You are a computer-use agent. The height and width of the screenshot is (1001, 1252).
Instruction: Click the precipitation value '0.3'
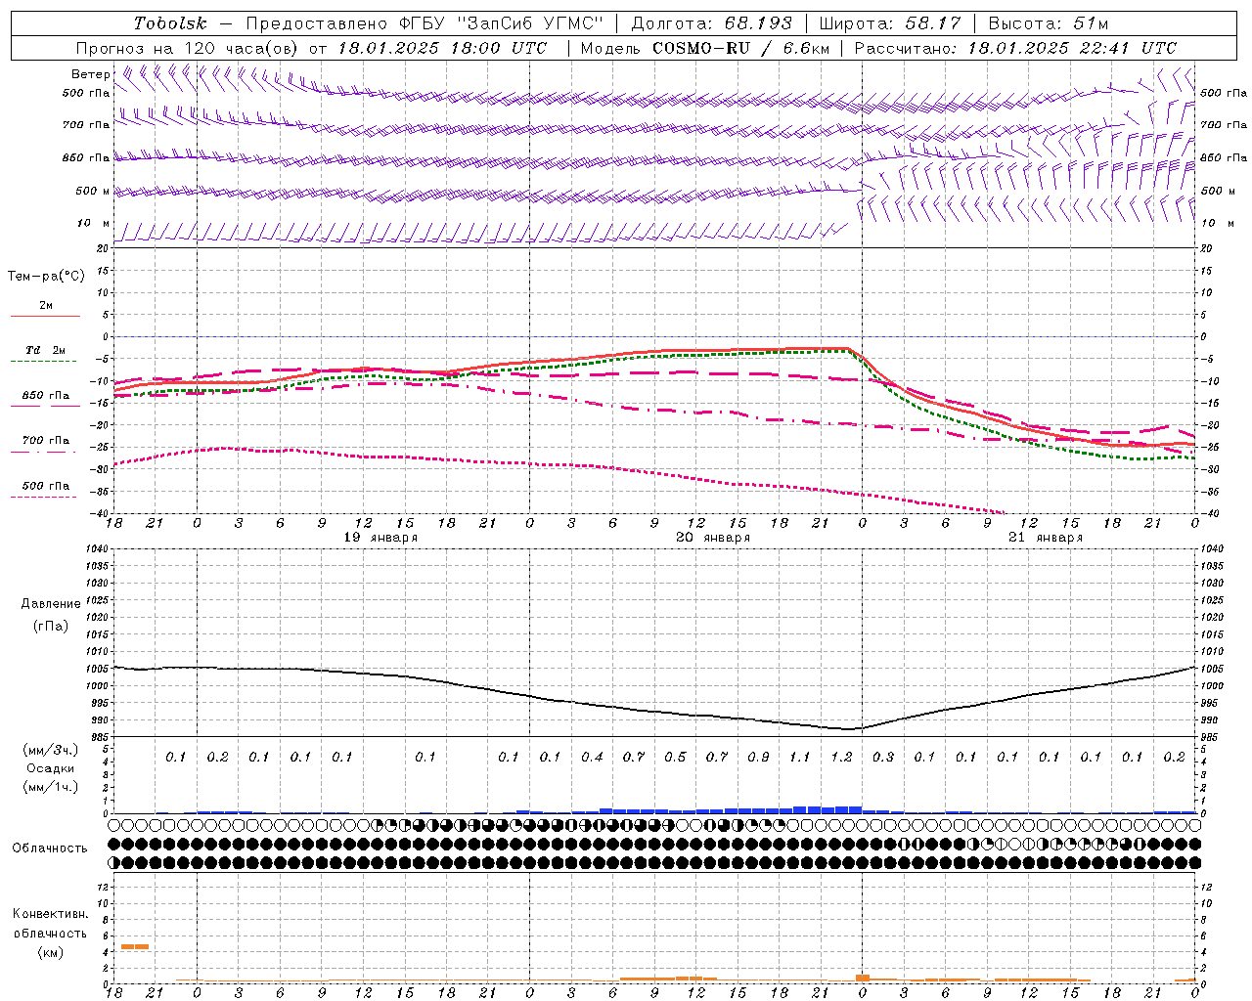883,757
